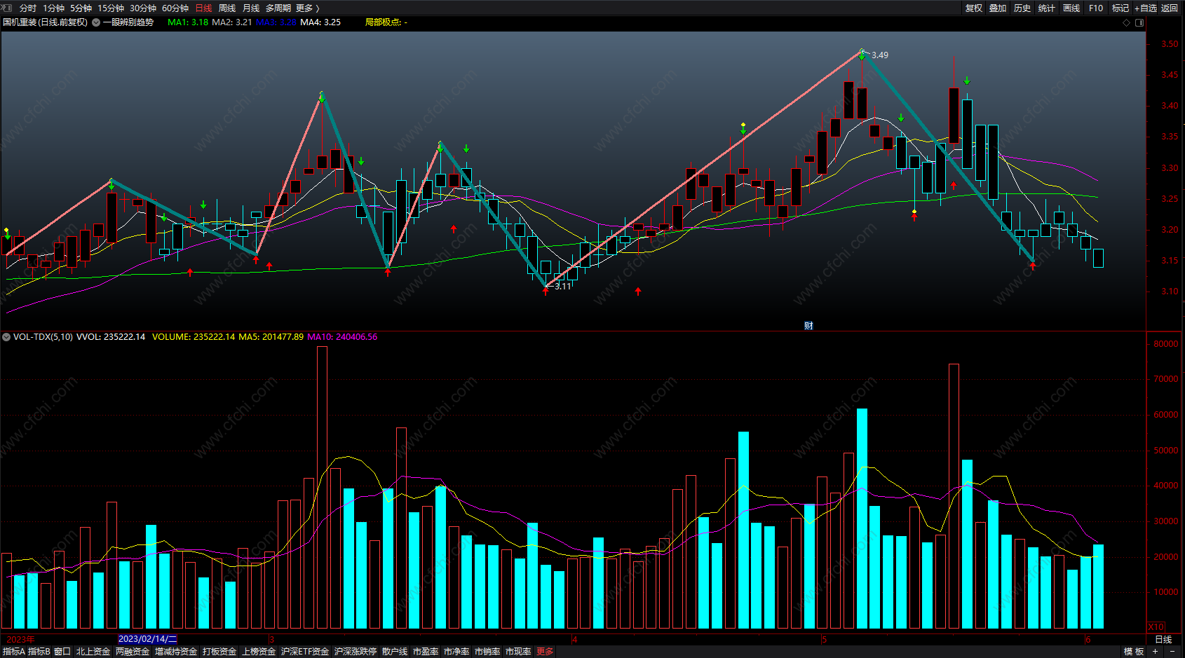Click the 一眼辨别趋势 indicator name
Screen dimensions: 1185x658
point(128,22)
